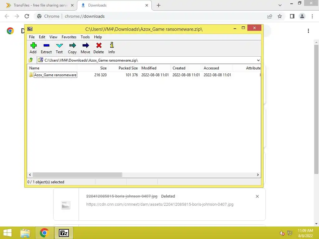Bookmark this tab with star icon
This screenshot has width=319, height=239.
click(280, 16)
